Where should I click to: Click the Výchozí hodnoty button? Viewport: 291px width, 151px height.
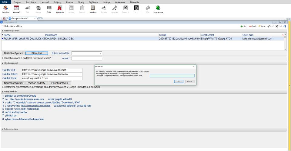pyautogui.click(x=37, y=83)
